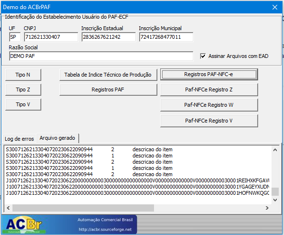Click the Tipo N button
Viewport: 284px width, 235px height.
(x=23, y=75)
